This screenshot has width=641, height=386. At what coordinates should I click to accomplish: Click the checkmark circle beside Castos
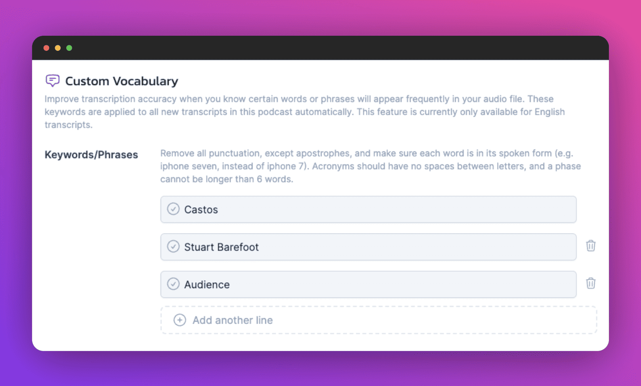click(x=173, y=209)
